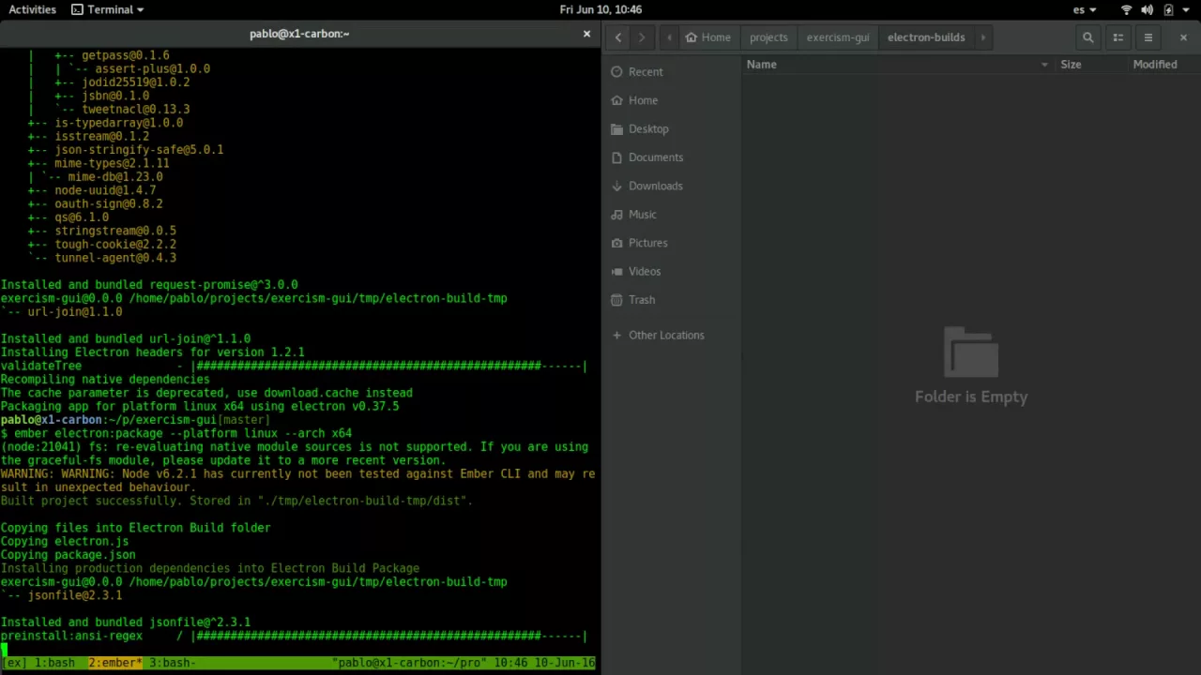Click the battery status icon

pos(1168,9)
